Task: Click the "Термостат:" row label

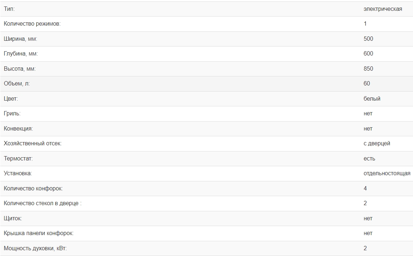Action: pos(18,159)
